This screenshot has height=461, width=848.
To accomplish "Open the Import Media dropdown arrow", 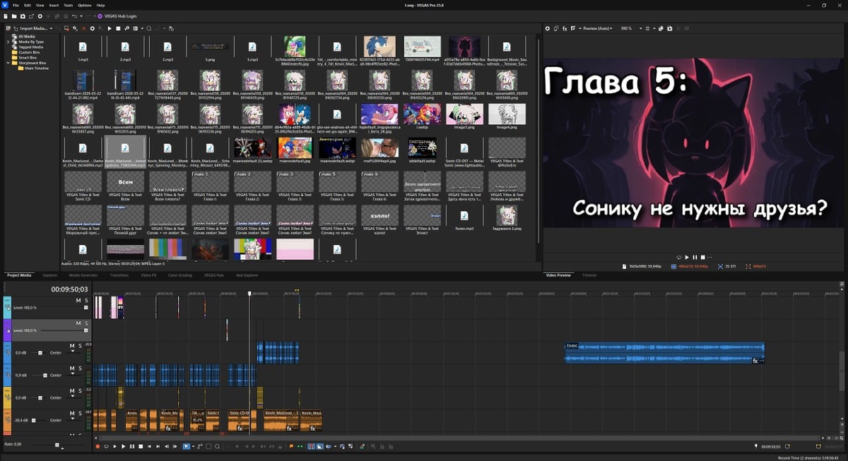I will point(51,28).
